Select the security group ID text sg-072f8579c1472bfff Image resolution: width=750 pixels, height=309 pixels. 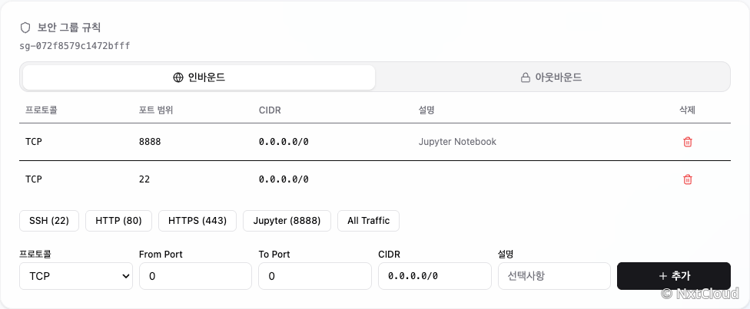pos(75,46)
